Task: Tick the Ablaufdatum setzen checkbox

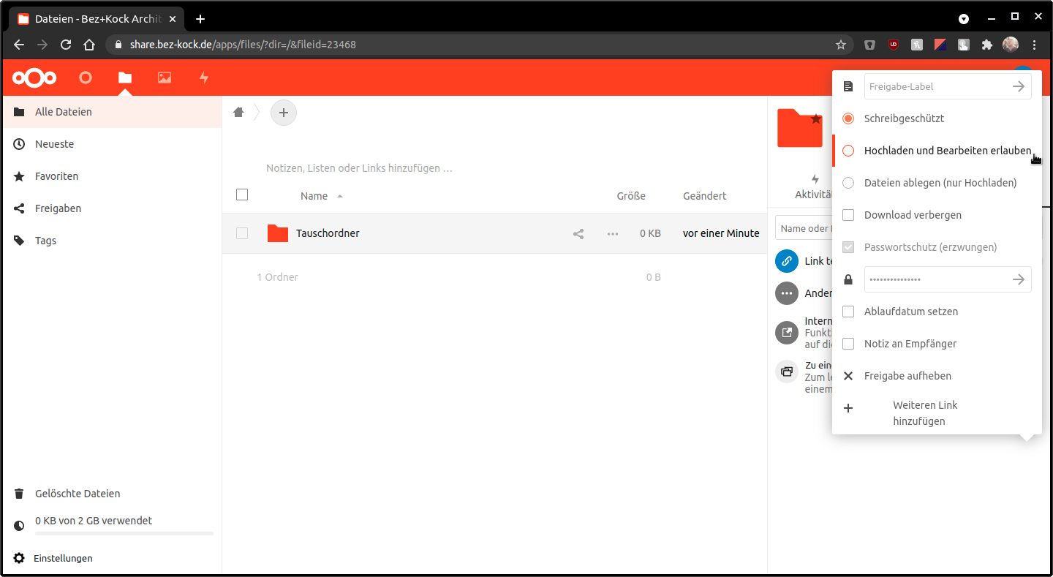Action: [848, 312]
